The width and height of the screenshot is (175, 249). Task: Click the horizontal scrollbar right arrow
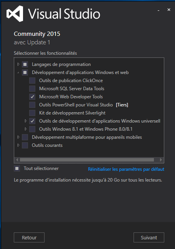coord(161,160)
